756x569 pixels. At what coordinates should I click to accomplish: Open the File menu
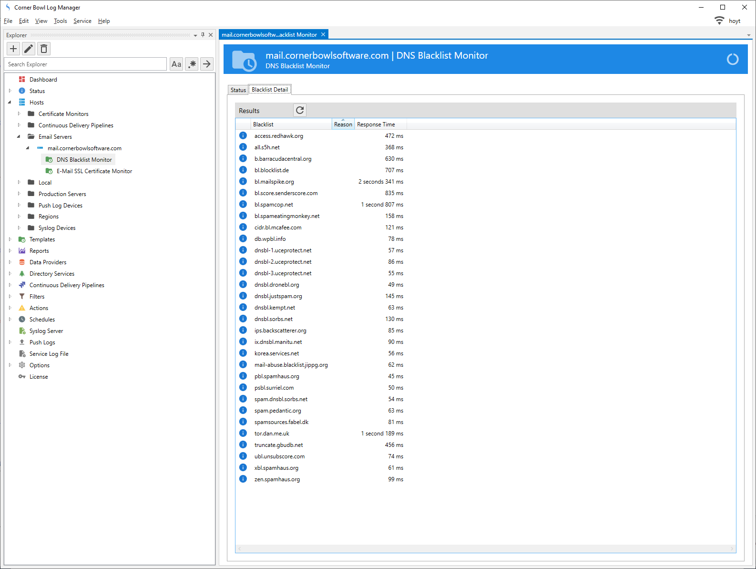[8, 21]
